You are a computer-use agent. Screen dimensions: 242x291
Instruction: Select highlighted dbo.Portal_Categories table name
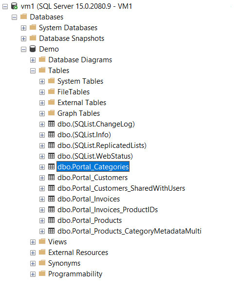pos(93,167)
